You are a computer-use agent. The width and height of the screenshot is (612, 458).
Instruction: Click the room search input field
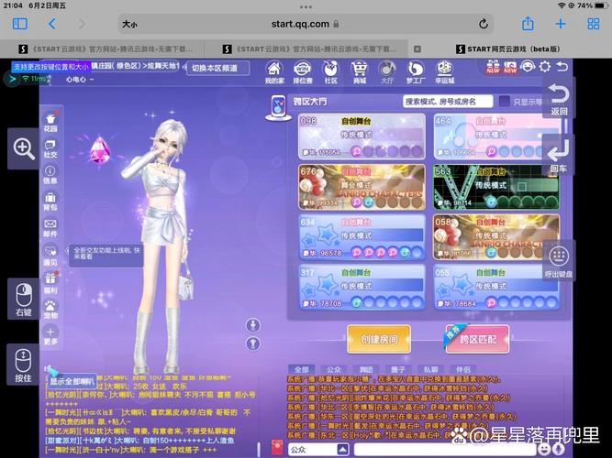tap(447, 102)
